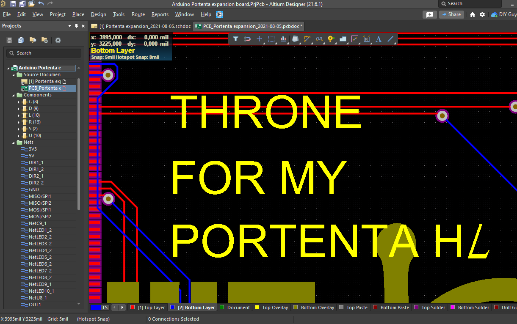Open the Place menu
The height and width of the screenshot is (324, 517).
[x=78, y=14]
